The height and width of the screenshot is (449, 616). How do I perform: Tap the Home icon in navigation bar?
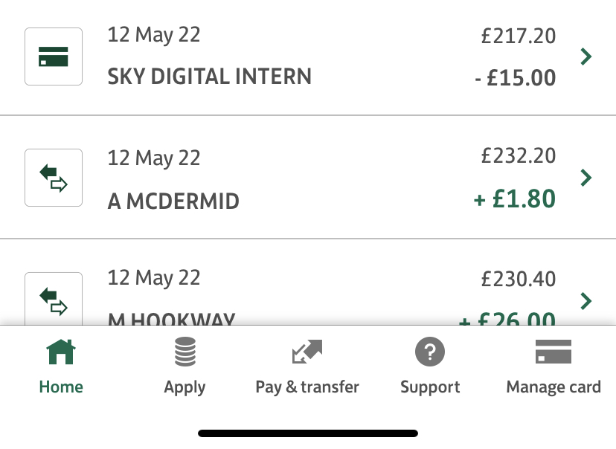(60, 351)
